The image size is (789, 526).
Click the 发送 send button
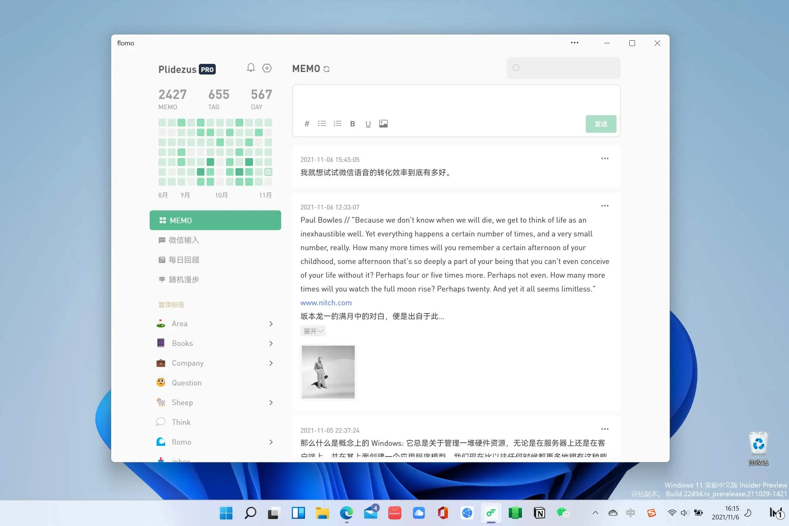click(601, 124)
